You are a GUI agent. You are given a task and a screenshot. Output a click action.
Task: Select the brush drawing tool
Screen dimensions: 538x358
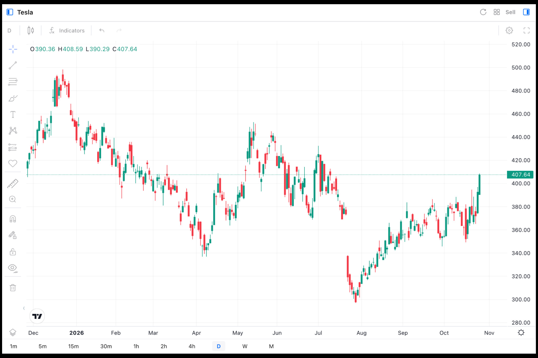click(x=13, y=98)
